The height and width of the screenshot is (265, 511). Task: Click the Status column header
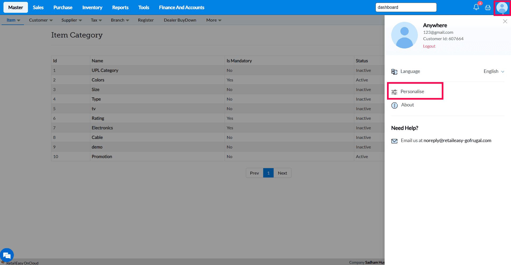pyautogui.click(x=362, y=61)
